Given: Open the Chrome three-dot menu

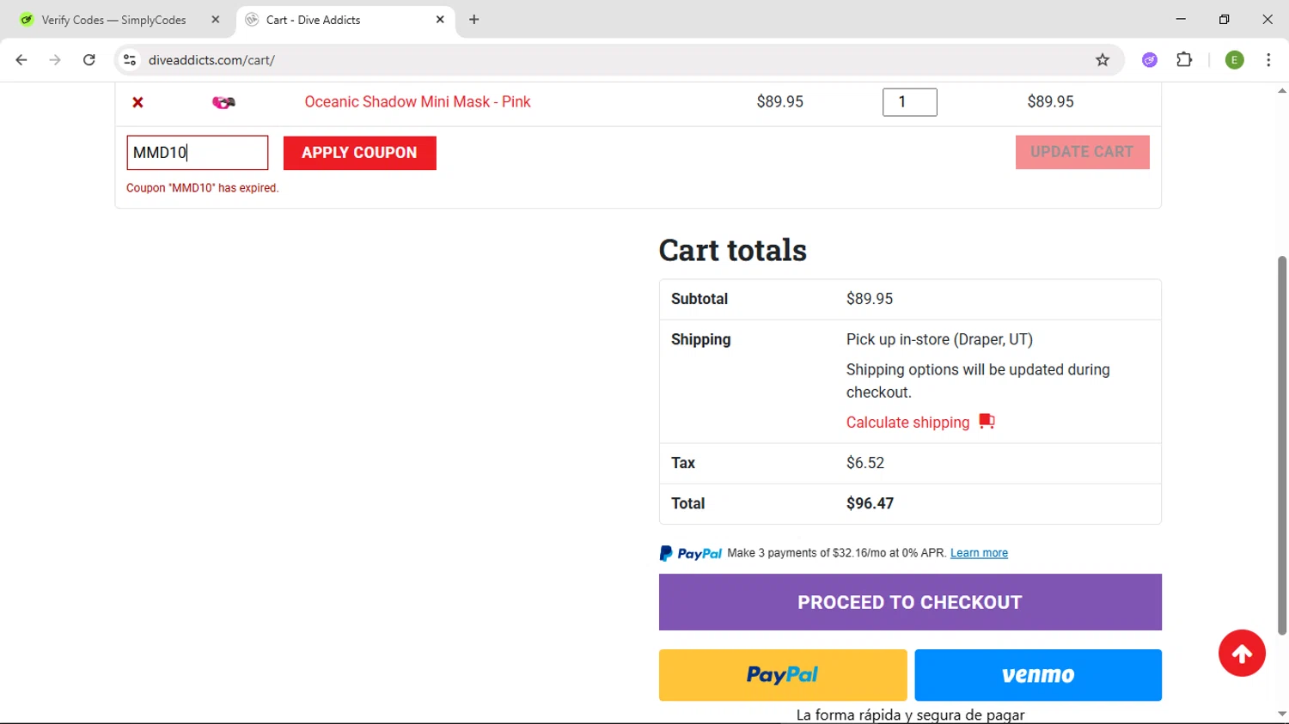Looking at the screenshot, I should (1268, 60).
